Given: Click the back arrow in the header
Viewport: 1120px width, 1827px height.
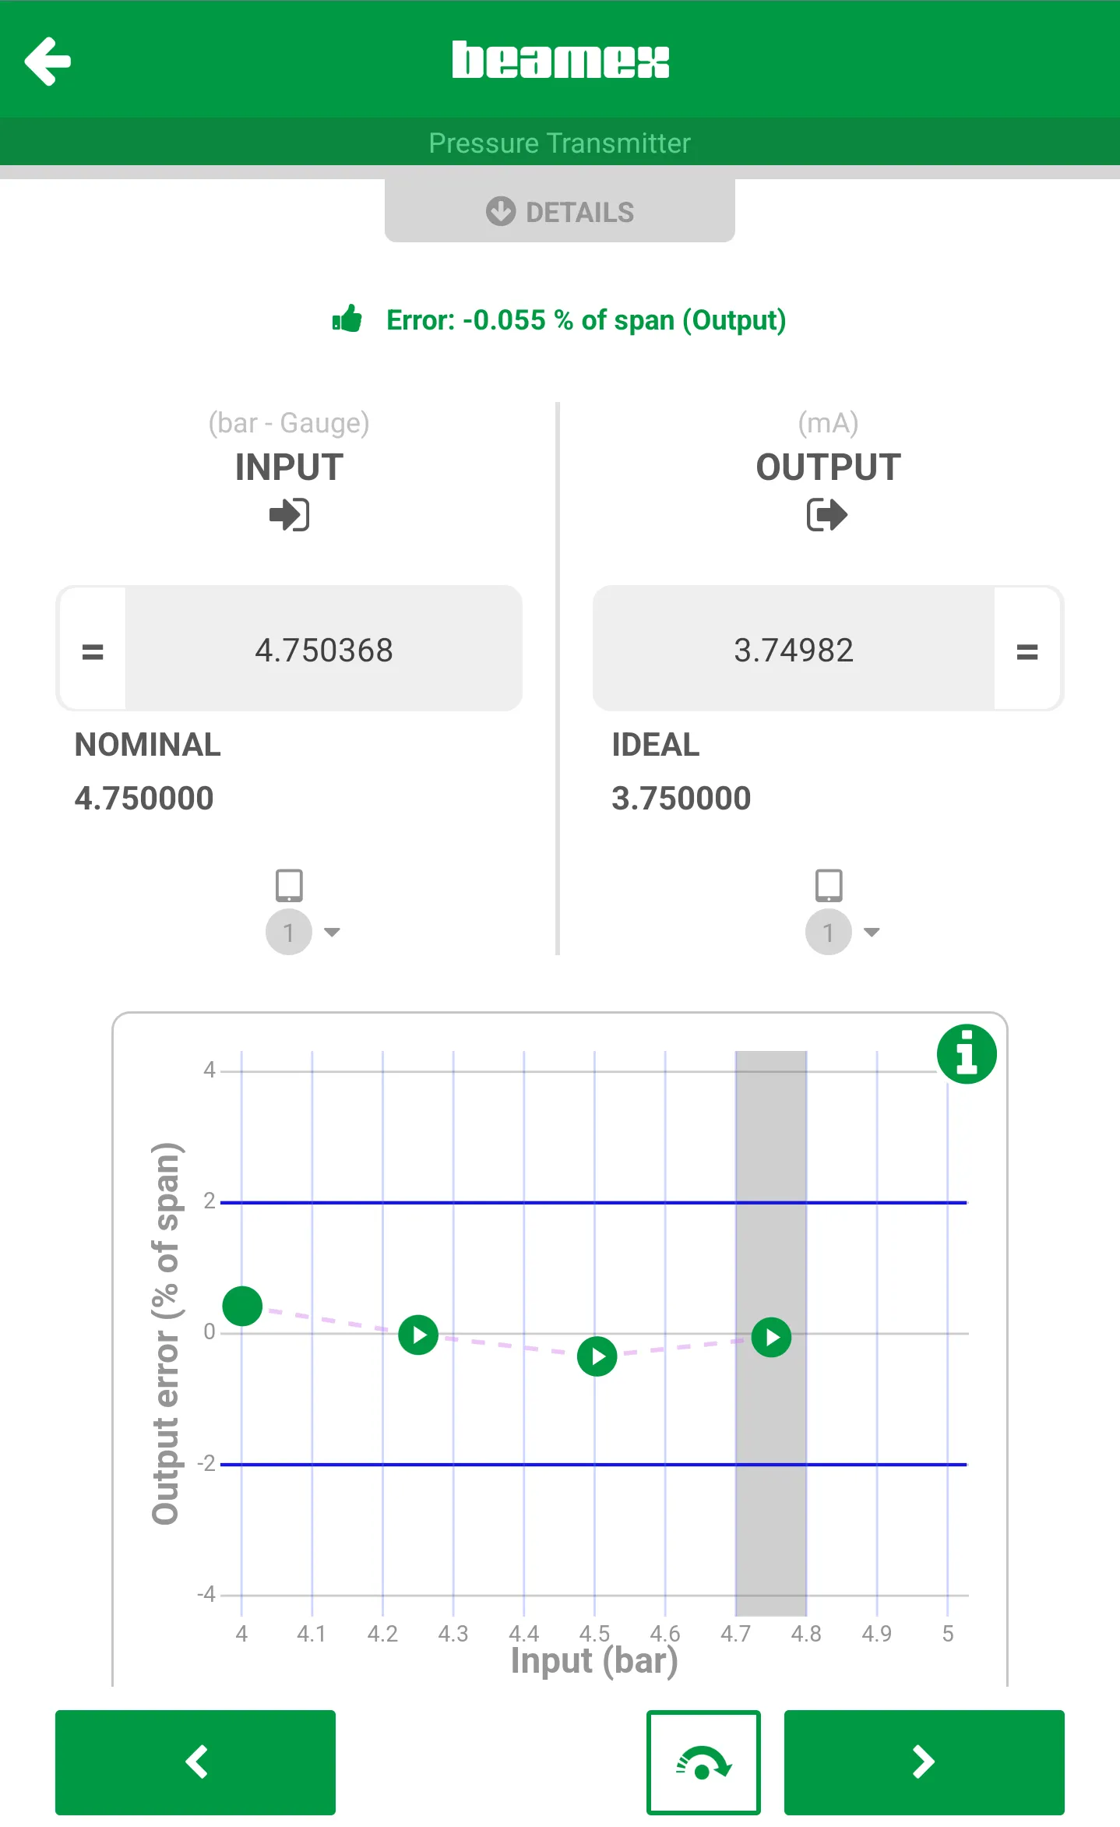Looking at the screenshot, I should 48,60.
